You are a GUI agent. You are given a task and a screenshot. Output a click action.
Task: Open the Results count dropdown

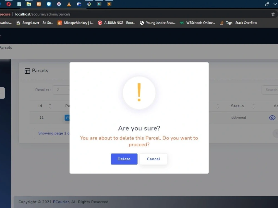[x=61, y=90]
